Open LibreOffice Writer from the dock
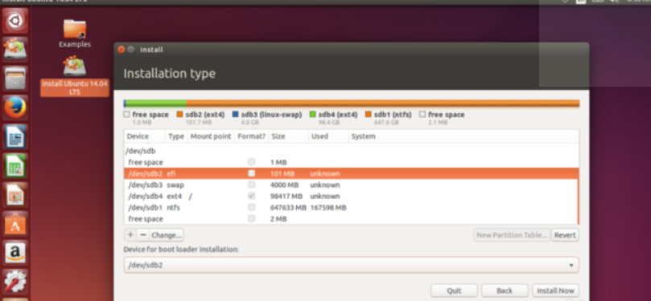This screenshot has width=651, height=301. coord(15,136)
